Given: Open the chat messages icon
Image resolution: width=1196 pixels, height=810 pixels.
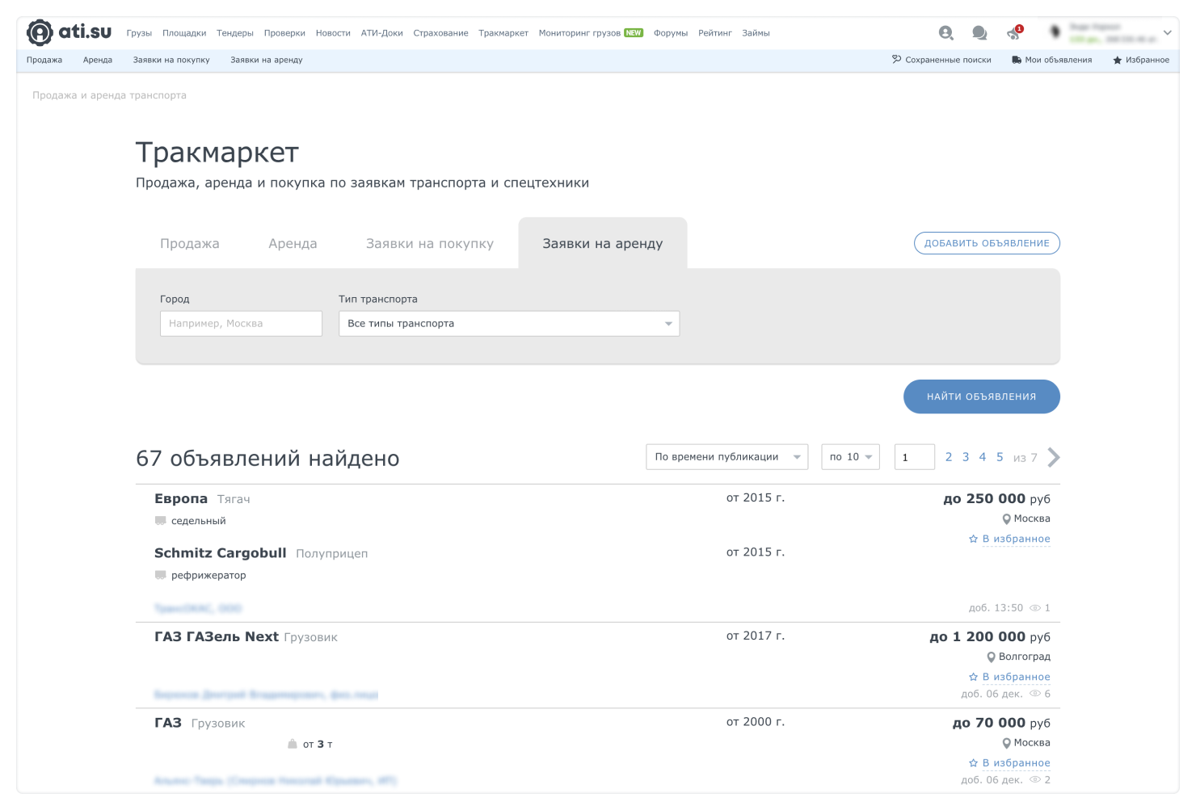Looking at the screenshot, I should (979, 32).
